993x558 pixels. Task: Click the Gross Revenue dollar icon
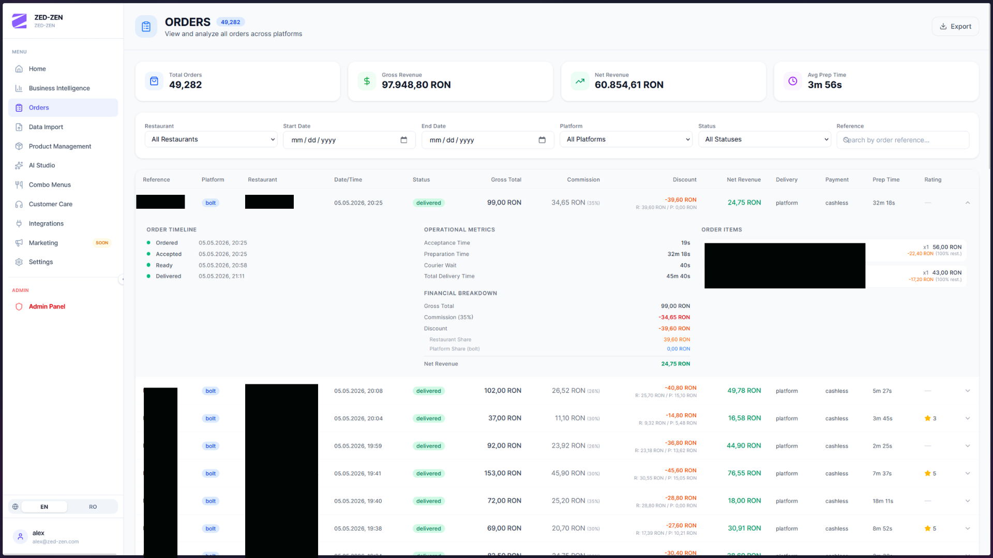point(367,81)
